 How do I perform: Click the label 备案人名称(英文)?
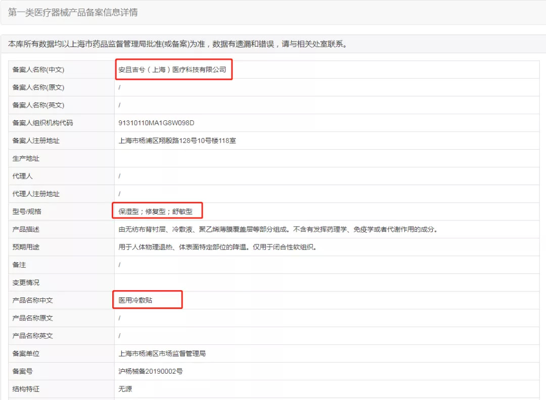pos(38,105)
